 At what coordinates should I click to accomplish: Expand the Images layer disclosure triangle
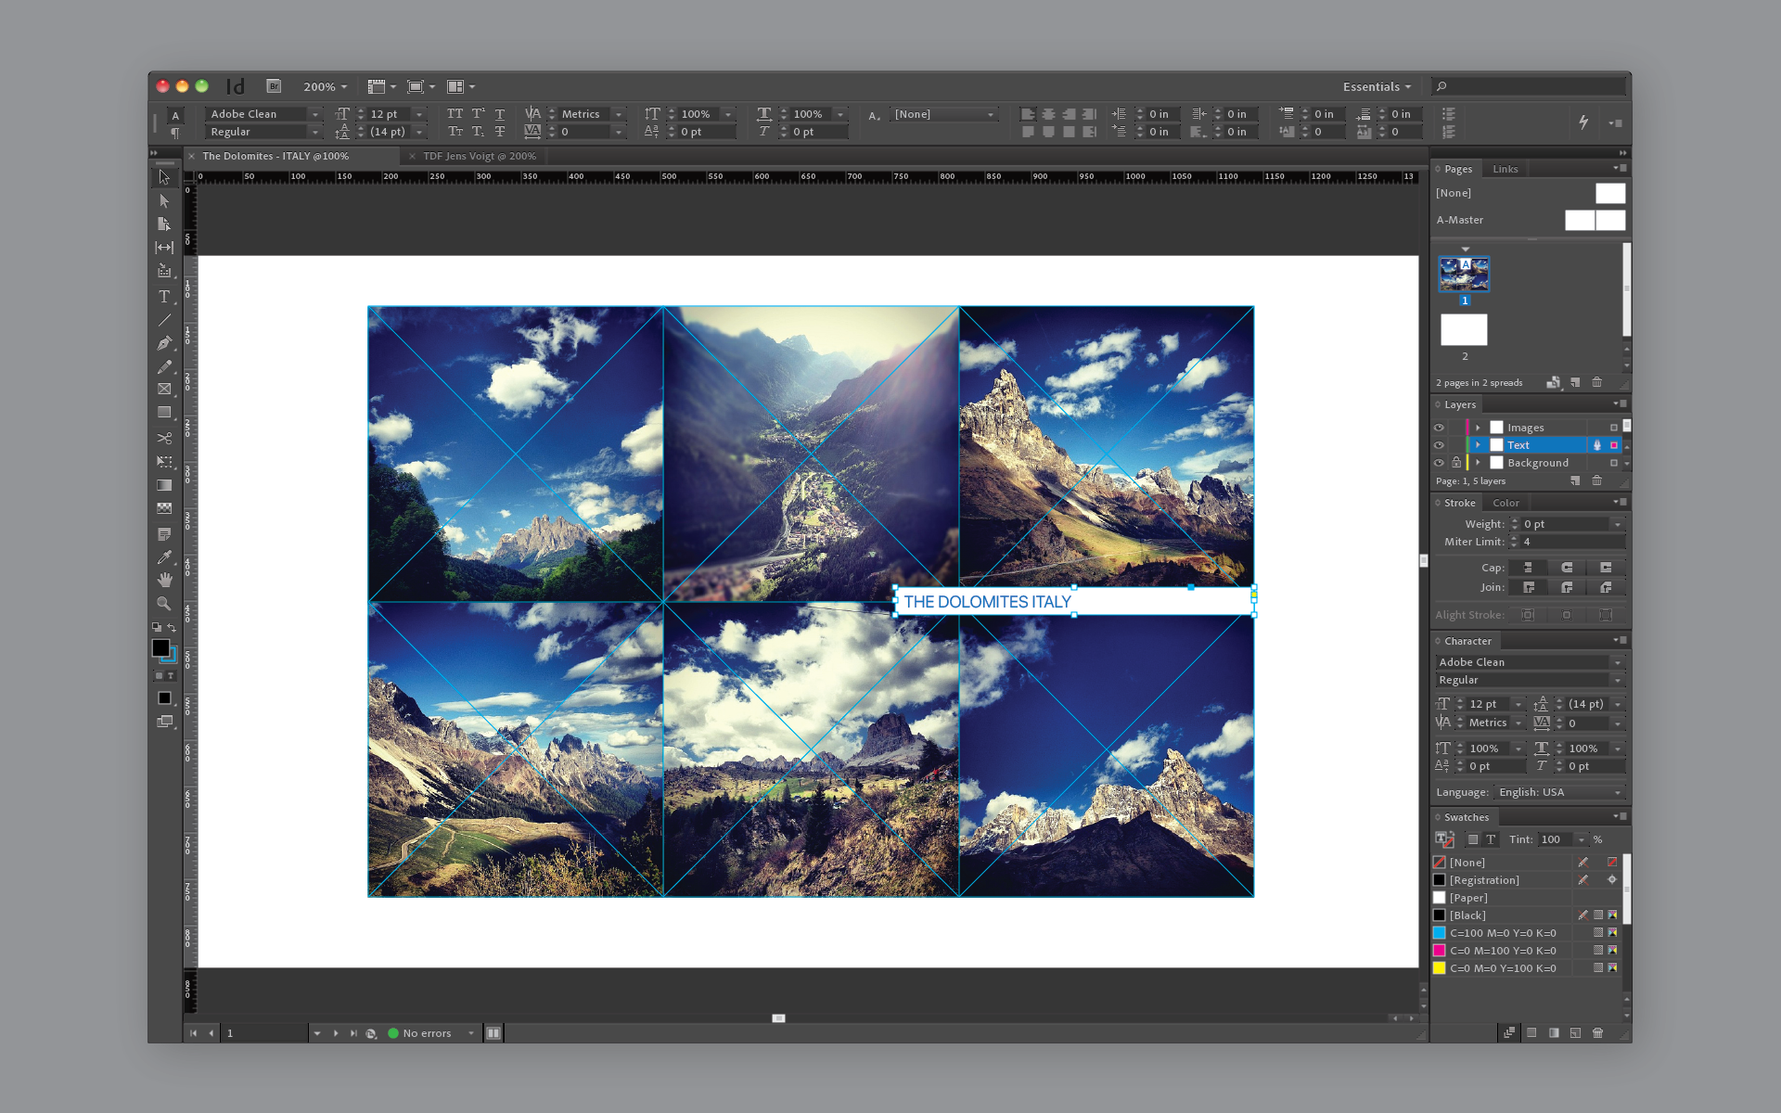(1478, 428)
